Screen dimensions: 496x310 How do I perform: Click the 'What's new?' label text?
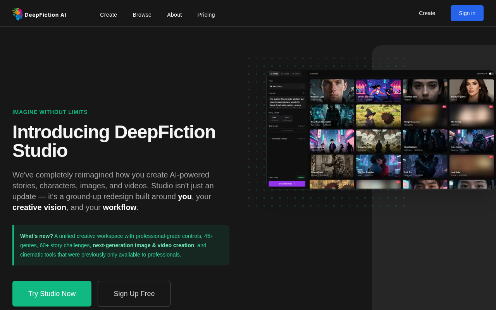pyautogui.click(x=36, y=236)
